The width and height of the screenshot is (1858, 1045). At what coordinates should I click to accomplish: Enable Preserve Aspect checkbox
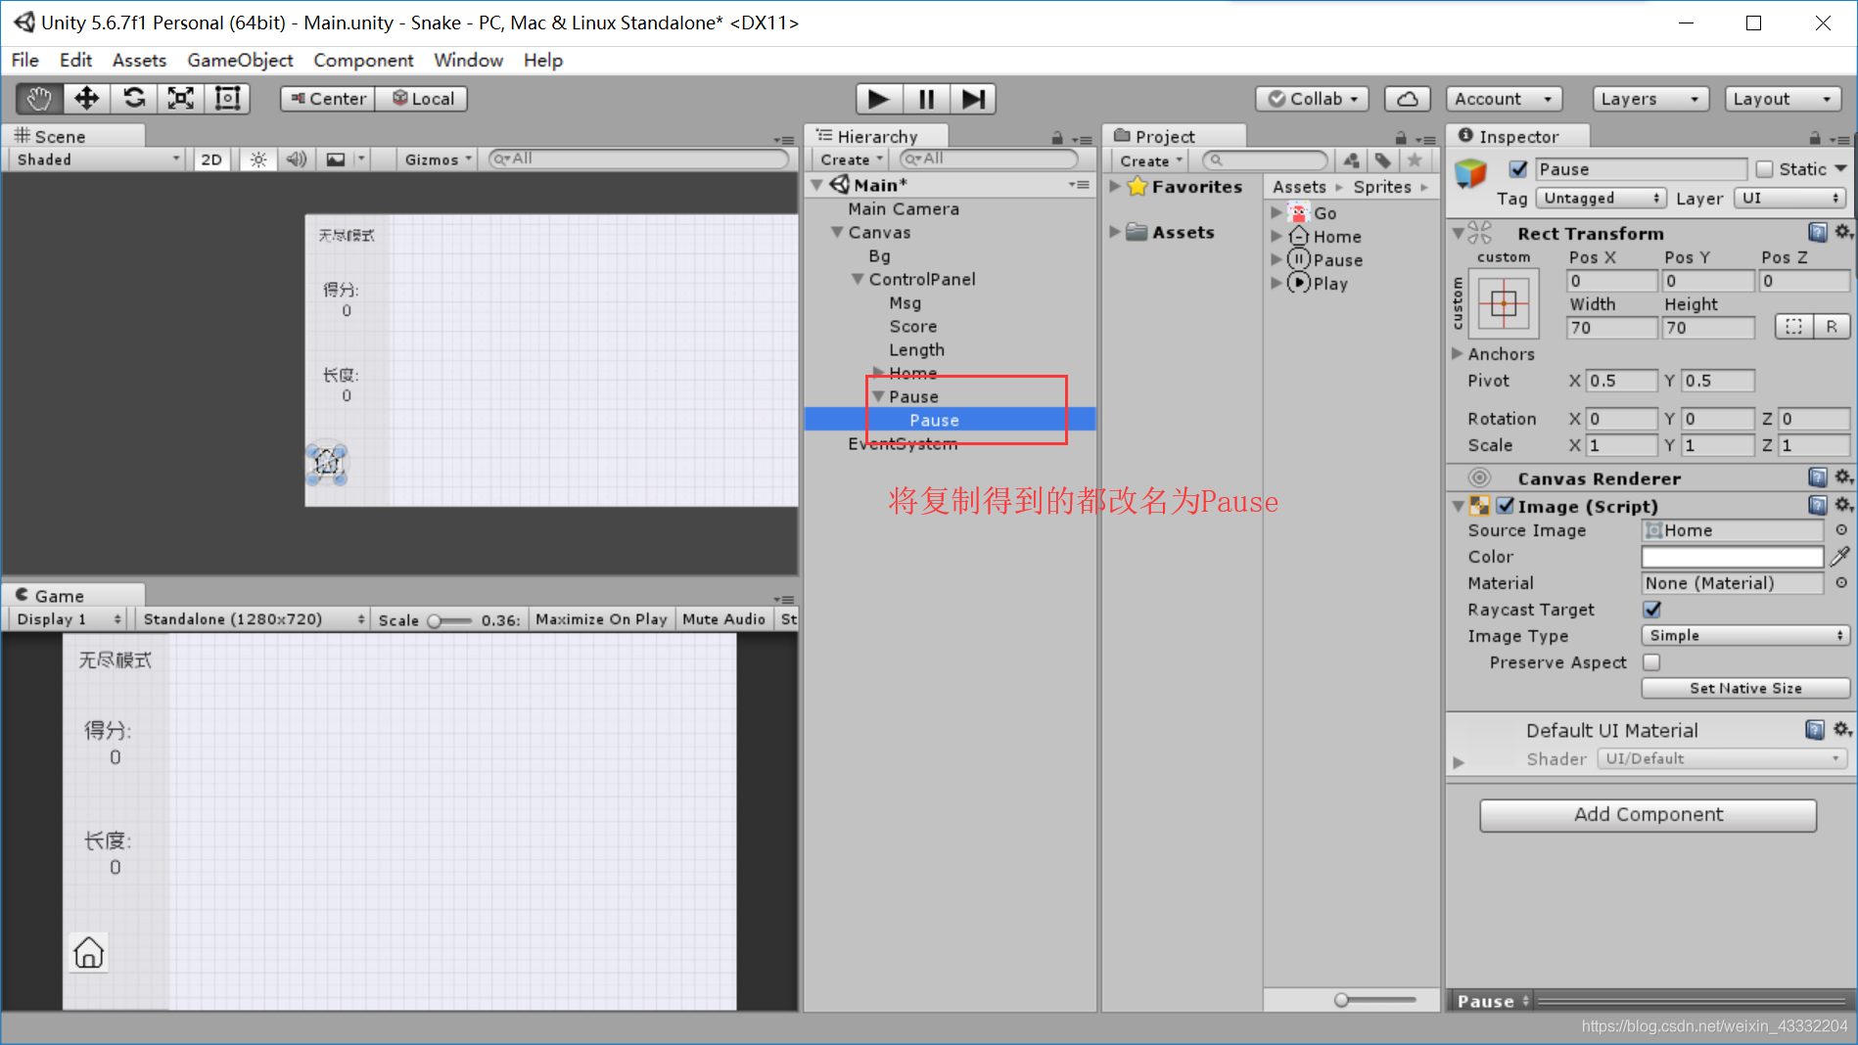point(1652,662)
